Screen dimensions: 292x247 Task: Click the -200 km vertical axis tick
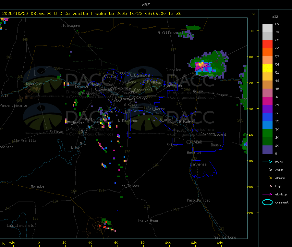click(x=249, y=187)
